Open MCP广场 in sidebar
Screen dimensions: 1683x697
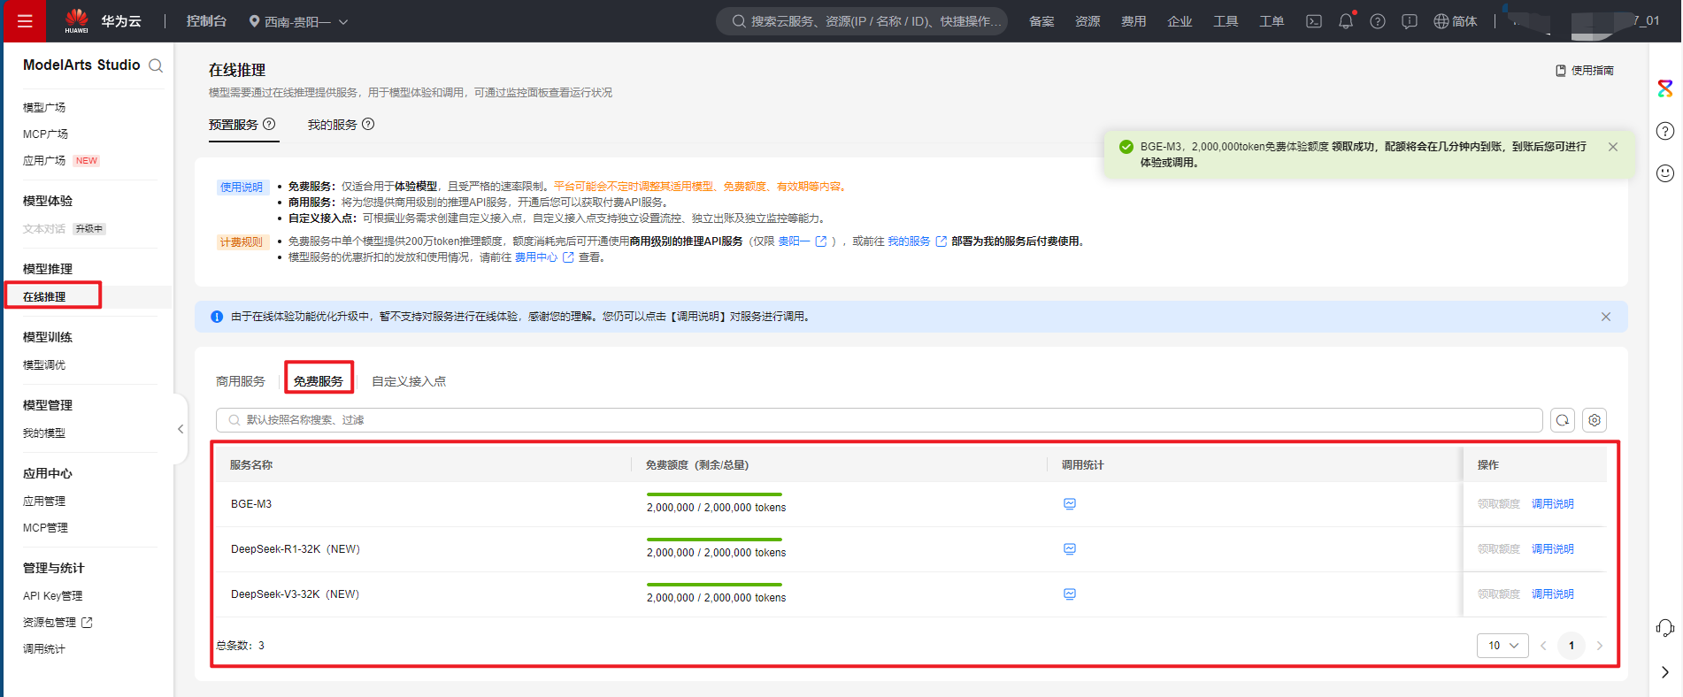[x=46, y=134]
